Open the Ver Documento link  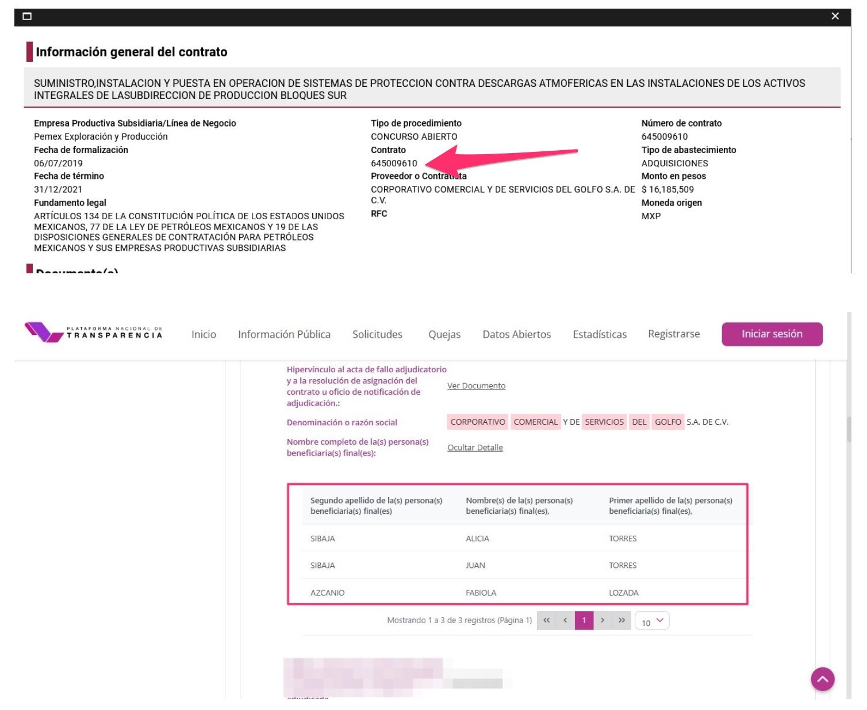(476, 386)
